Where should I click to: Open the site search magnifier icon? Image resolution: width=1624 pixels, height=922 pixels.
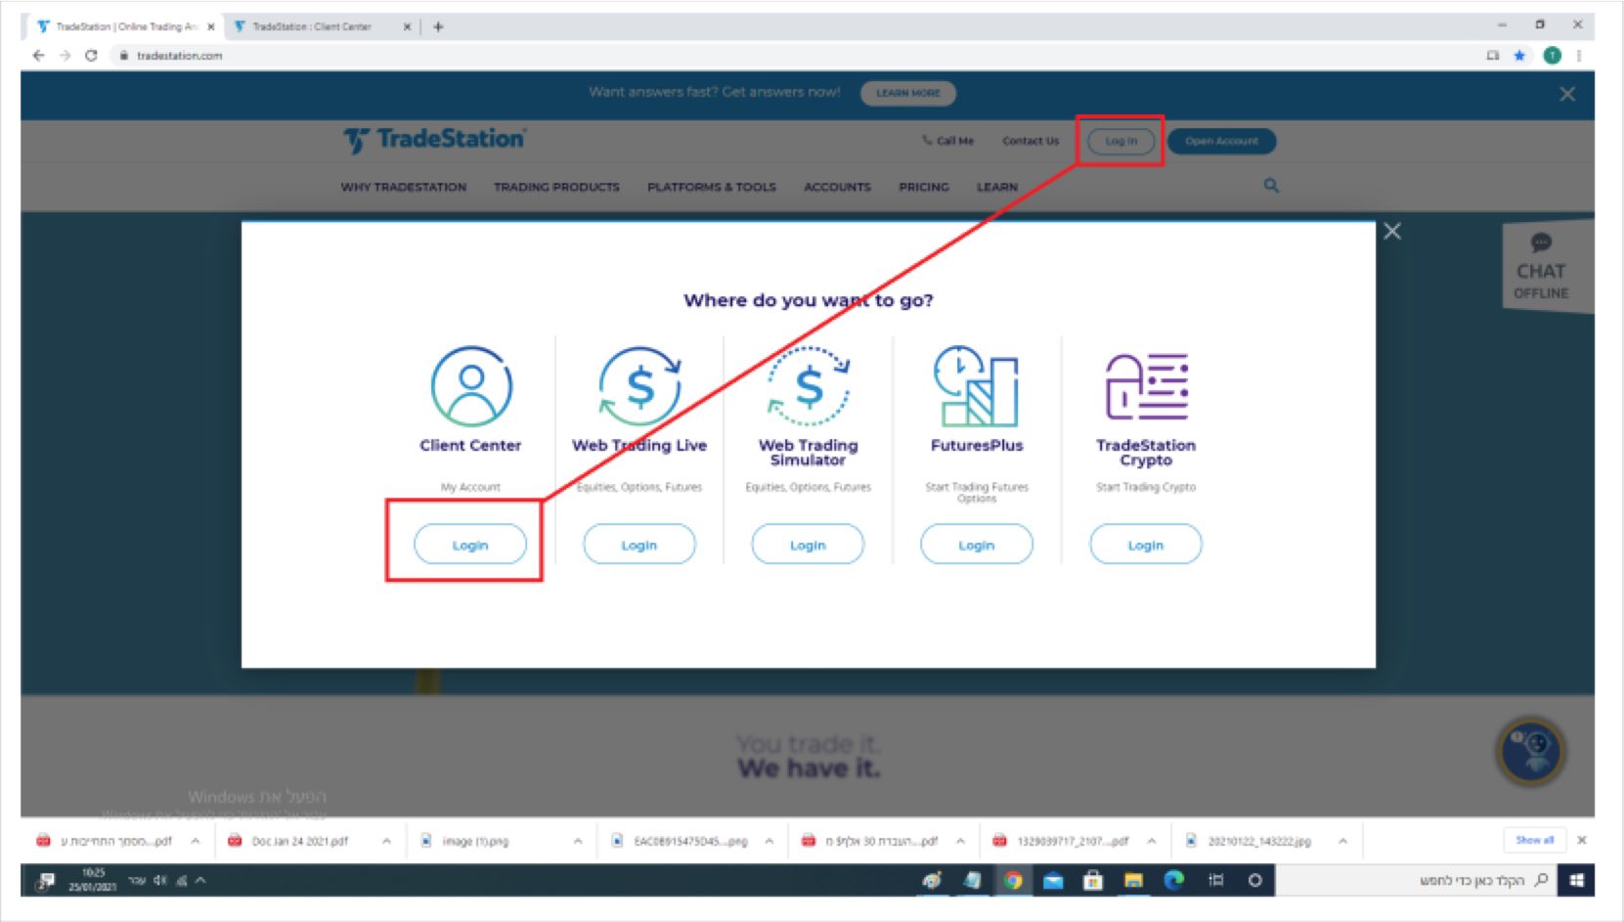point(1271,186)
